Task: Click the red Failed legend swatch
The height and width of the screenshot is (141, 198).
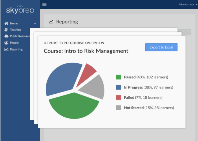Action: 118,97
